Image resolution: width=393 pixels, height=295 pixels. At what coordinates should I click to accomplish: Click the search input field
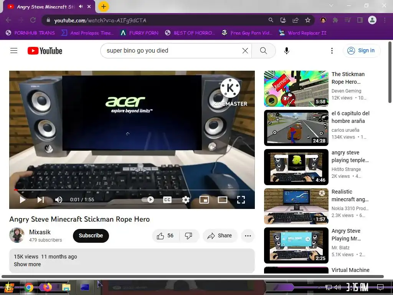pyautogui.click(x=173, y=51)
